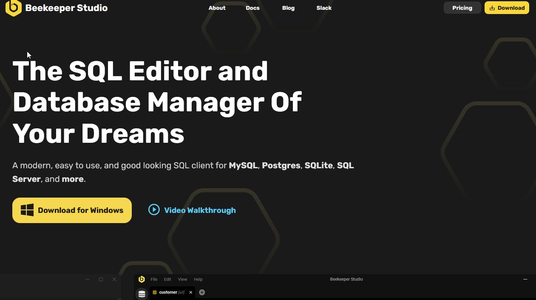Click the Windows logo on the download button
The height and width of the screenshot is (300, 536).
[x=27, y=210]
